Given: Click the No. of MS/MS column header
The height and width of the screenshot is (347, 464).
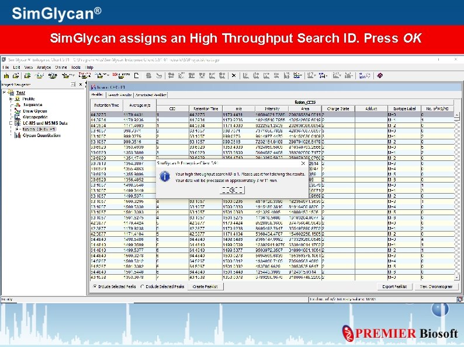Looking at the screenshot, I should pyautogui.click(x=437, y=108).
